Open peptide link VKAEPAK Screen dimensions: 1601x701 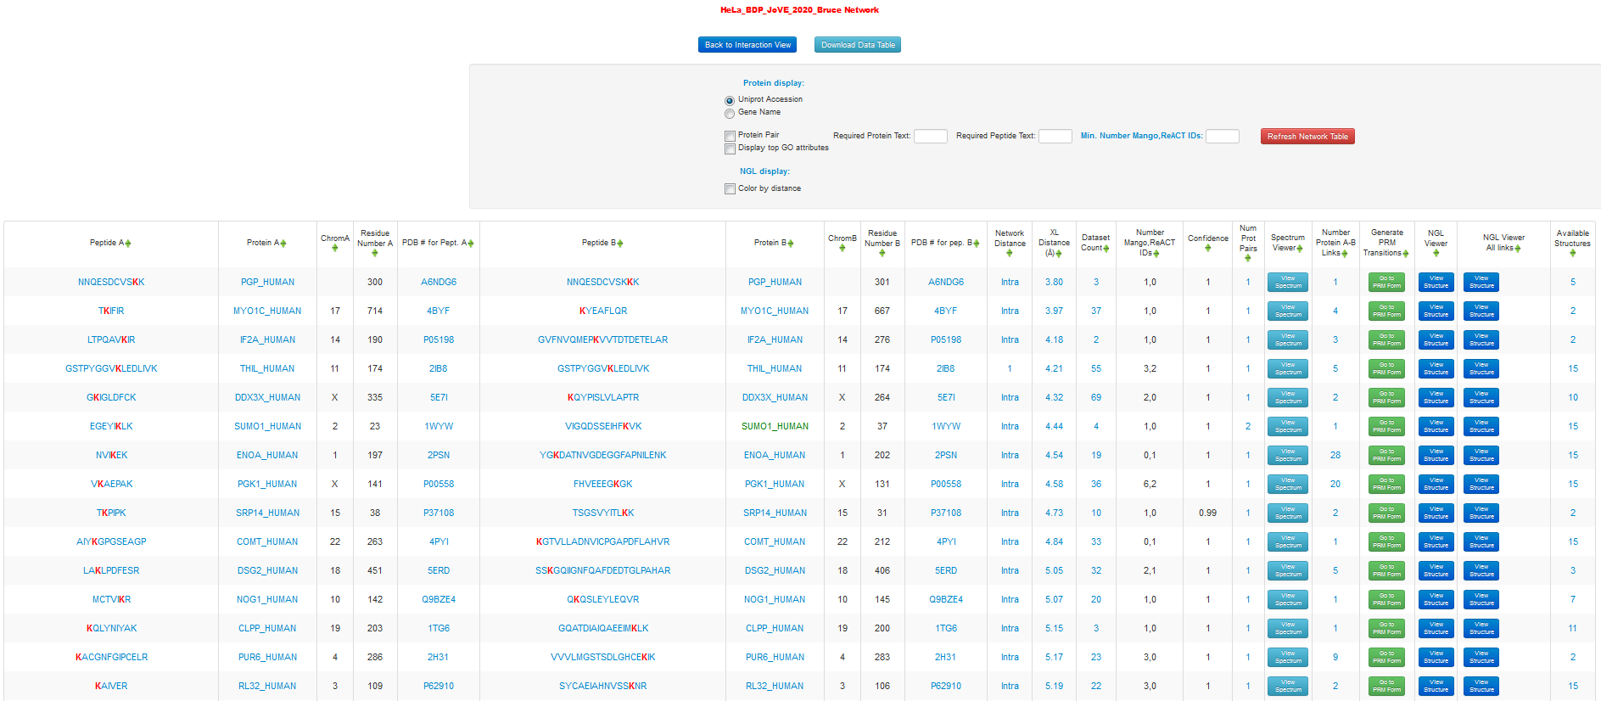(111, 485)
